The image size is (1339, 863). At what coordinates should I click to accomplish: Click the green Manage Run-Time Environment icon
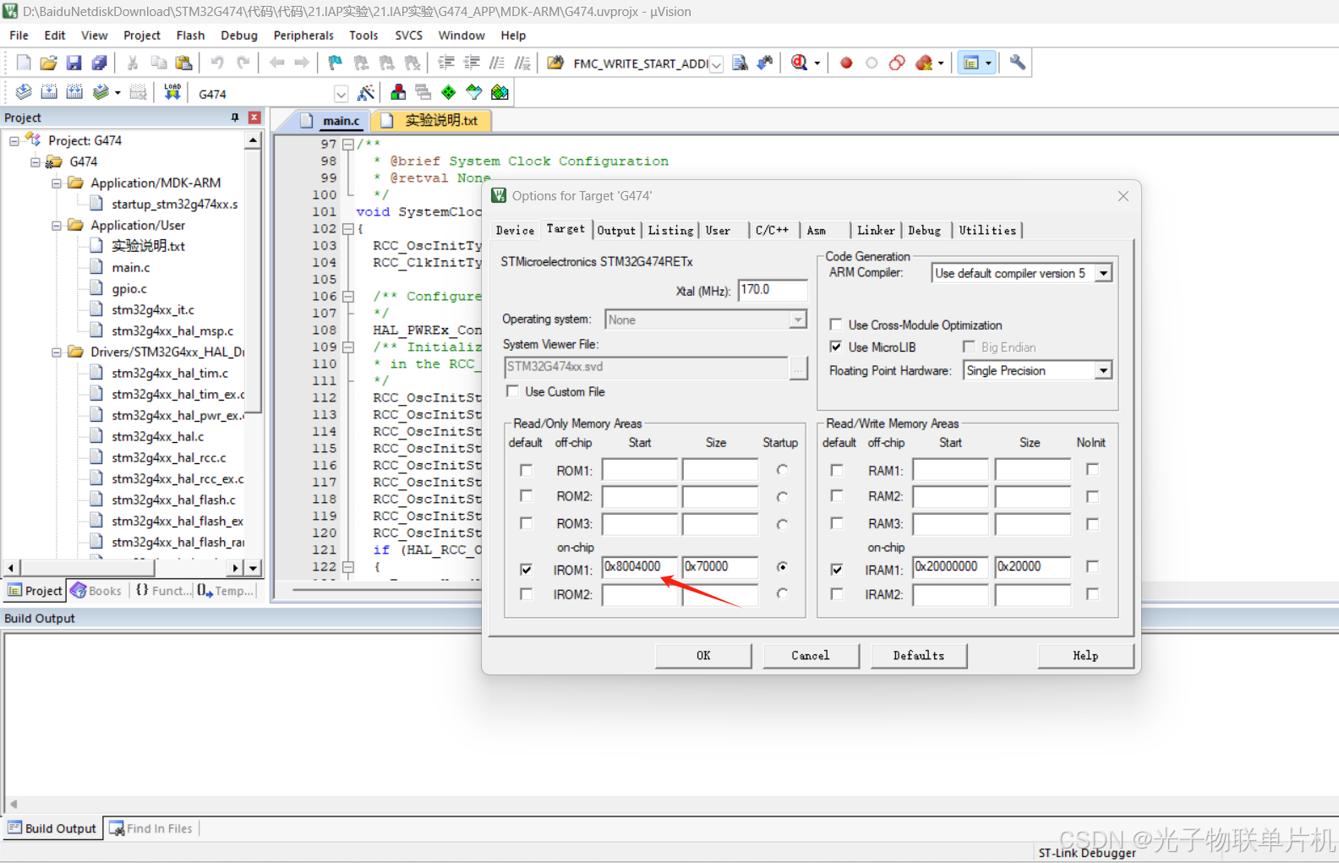pos(449,92)
